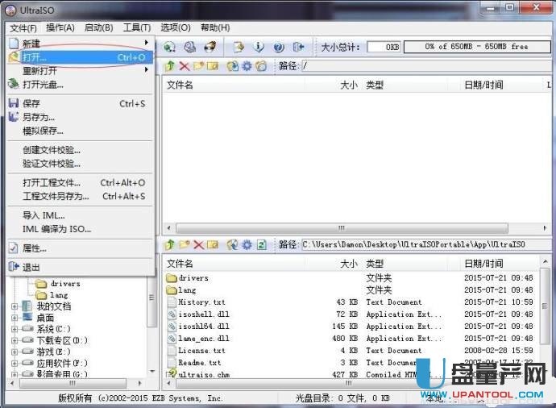Click the gear settings icon in lower pane toolbar
Viewport: 556px width, 408px height.
(247, 244)
